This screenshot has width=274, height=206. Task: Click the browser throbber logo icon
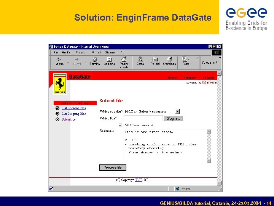pyautogui.click(x=216, y=52)
